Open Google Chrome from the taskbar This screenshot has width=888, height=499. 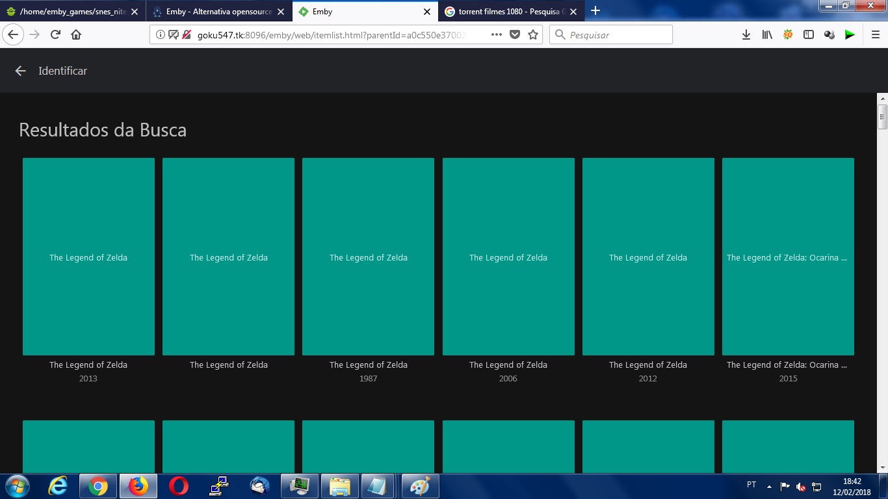coord(98,486)
